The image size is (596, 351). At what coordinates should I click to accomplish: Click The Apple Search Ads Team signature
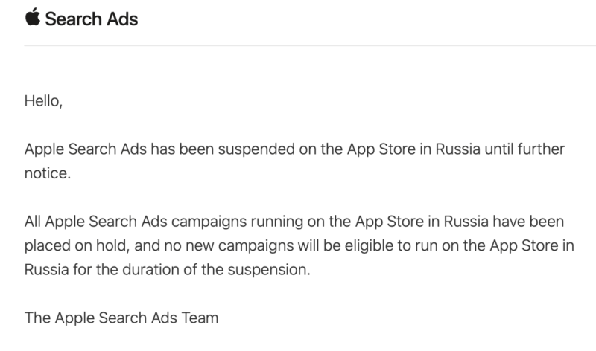121,318
